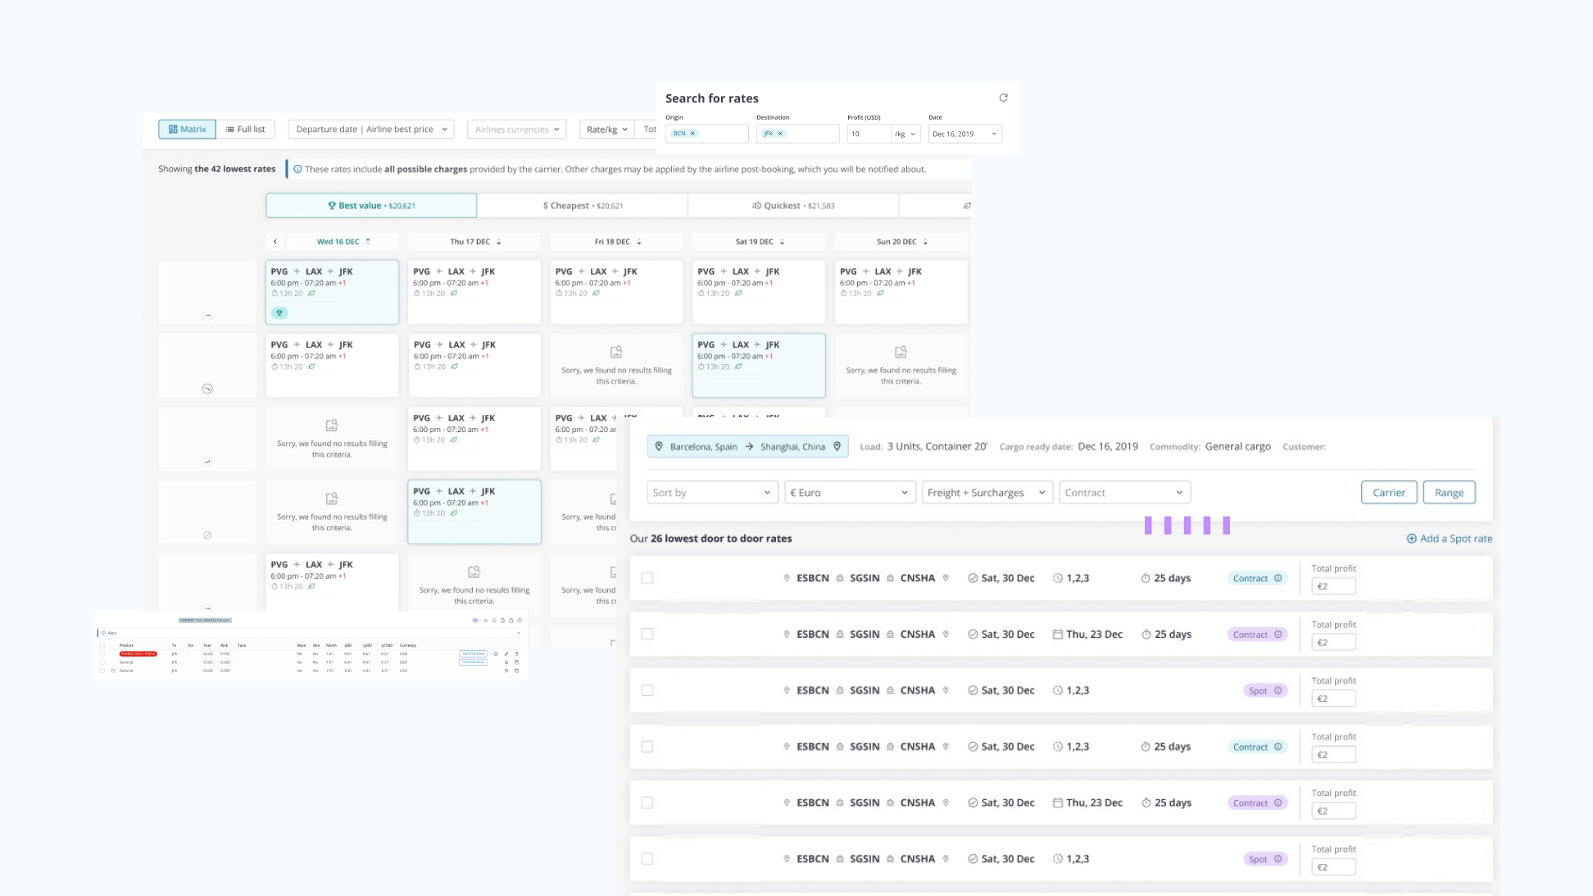Click the info icon on first Contract badge
Viewport: 1593px width, 896px height.
tap(1278, 578)
